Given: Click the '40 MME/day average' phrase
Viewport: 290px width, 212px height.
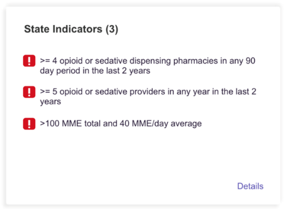Looking at the screenshot, I should [x=161, y=123].
